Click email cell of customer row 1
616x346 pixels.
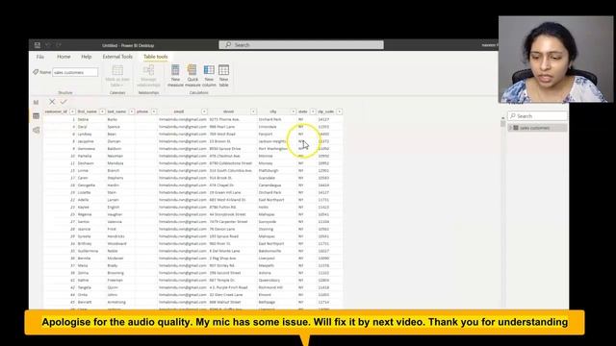click(x=183, y=119)
